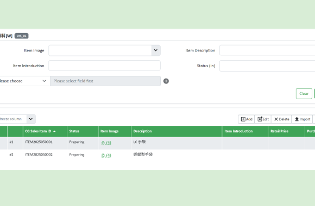Screen dimensions: 315x206
Task: Click the Item Image column header
Action: tap(115, 131)
